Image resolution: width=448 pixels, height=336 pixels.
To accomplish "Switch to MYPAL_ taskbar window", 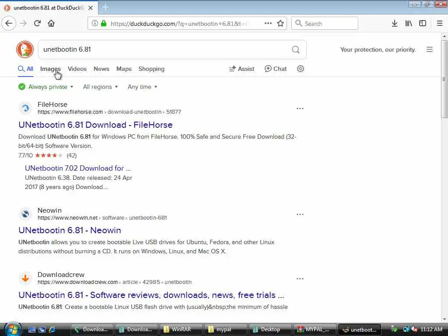I will coord(315,329).
